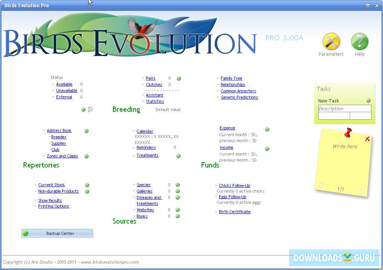Open the Help question mark icon

coord(359,42)
